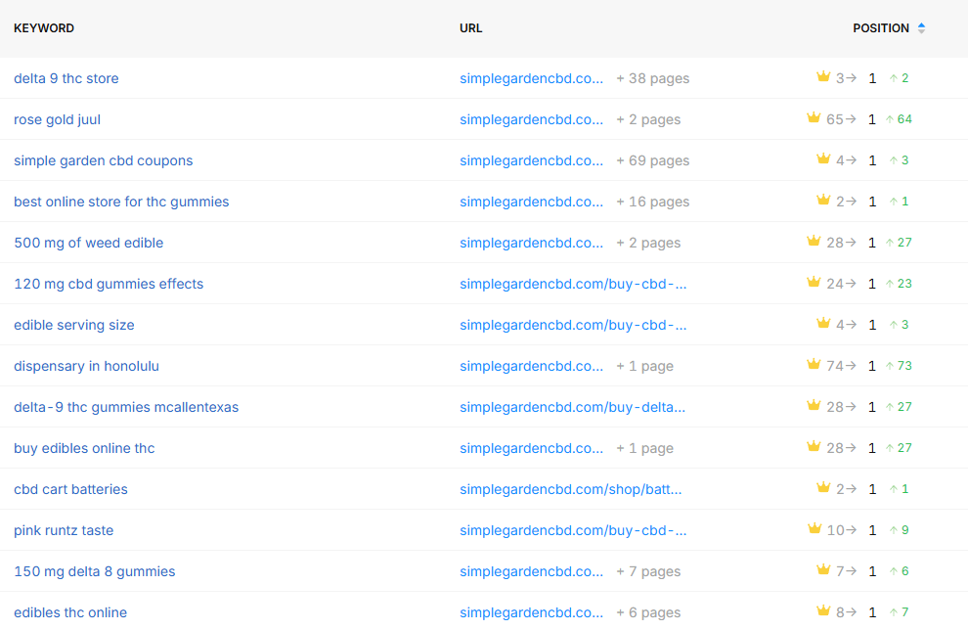The width and height of the screenshot is (968, 630).
Task: Open URL link in the pink runtz taste row
Action: point(573,530)
